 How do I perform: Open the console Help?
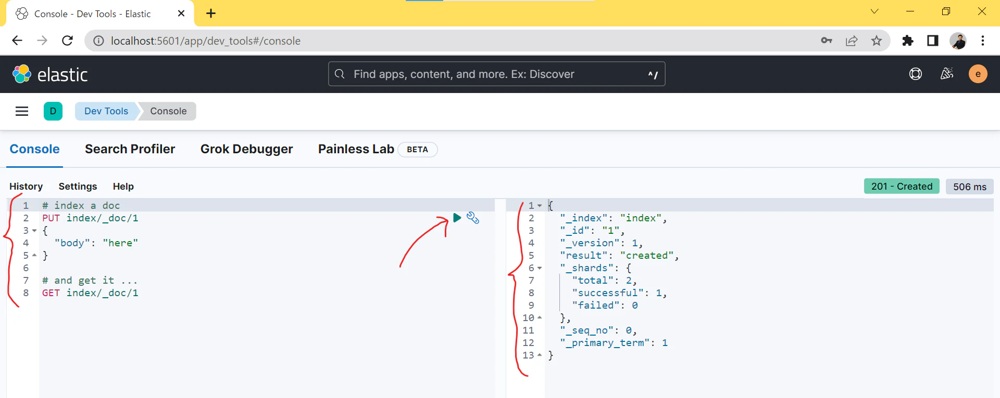point(123,187)
